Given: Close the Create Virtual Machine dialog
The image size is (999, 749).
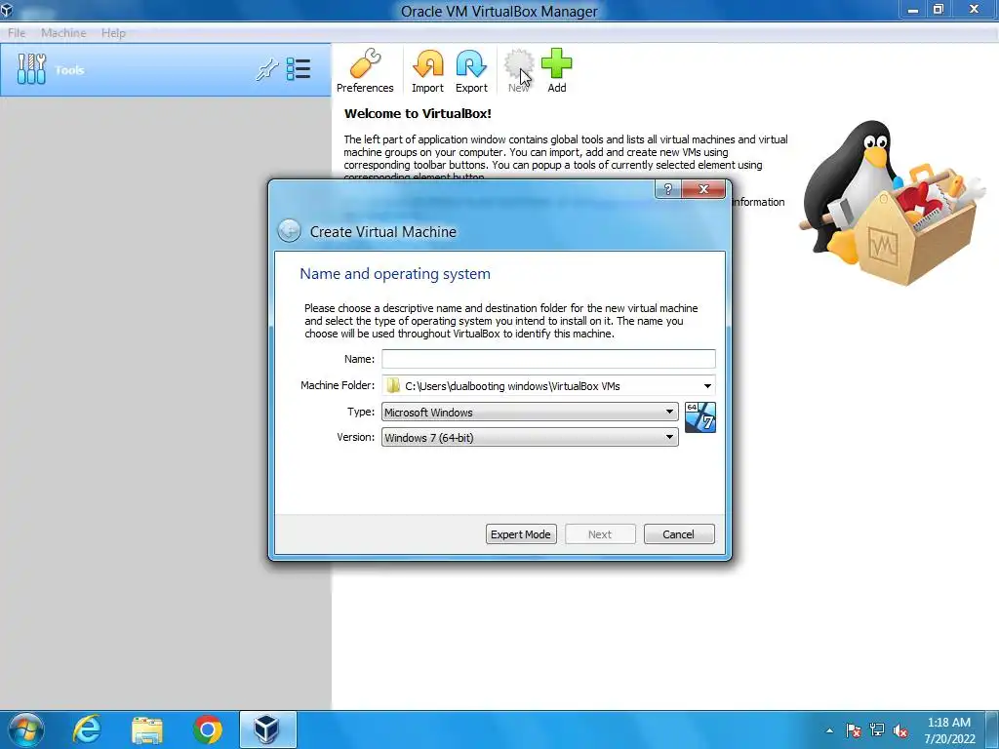Looking at the screenshot, I should (x=703, y=189).
